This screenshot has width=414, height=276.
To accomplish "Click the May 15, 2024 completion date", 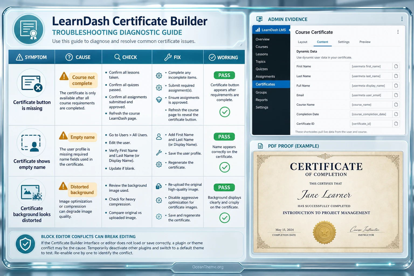I will pos(284,230).
